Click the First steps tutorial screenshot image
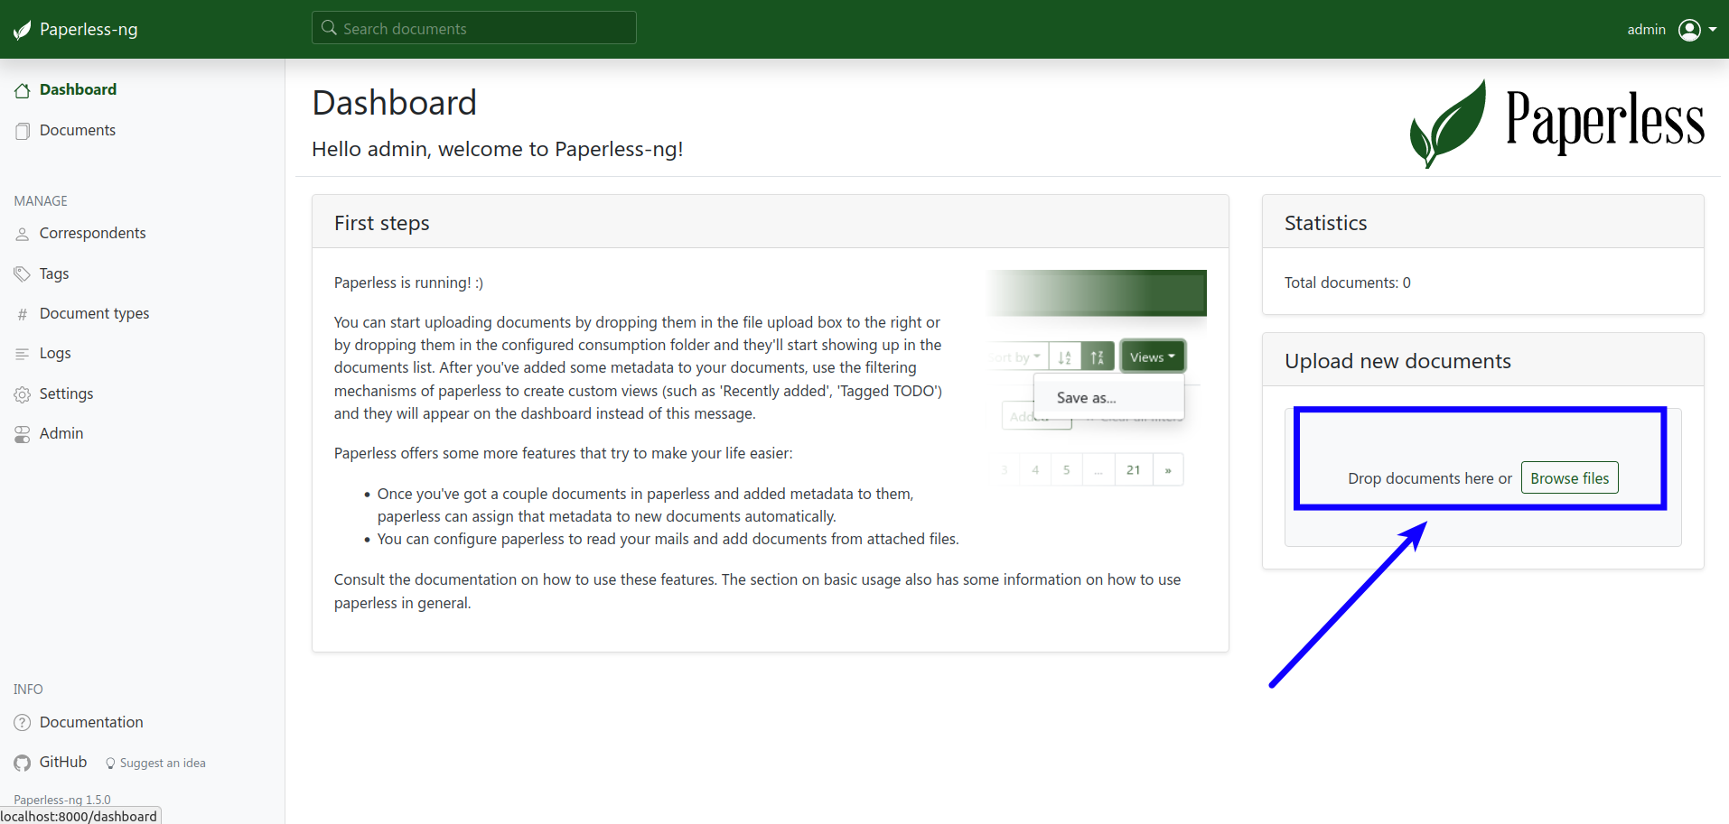 click(x=1096, y=378)
